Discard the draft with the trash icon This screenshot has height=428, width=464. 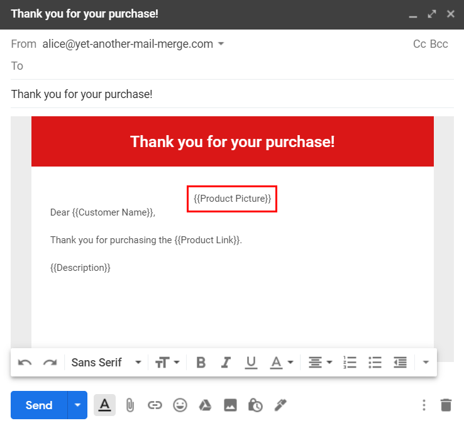[x=446, y=405]
